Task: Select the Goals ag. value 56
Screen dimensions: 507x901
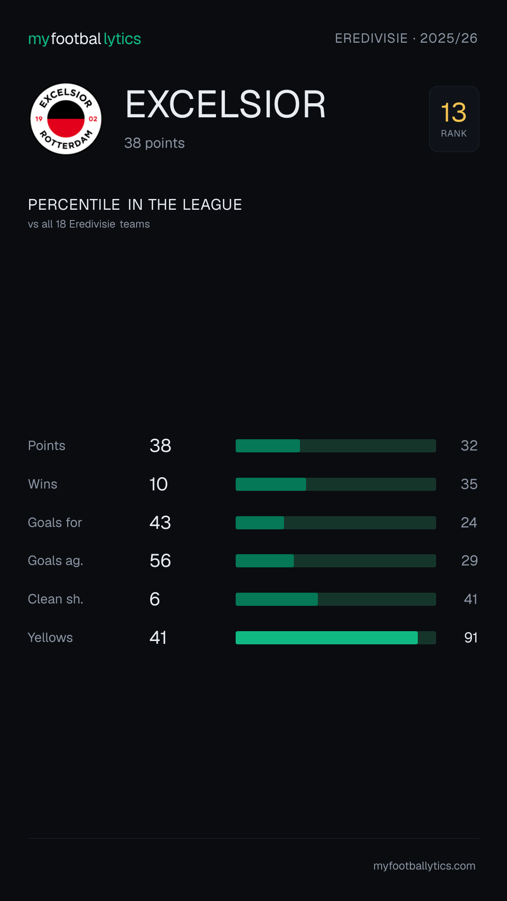Action: (x=160, y=561)
